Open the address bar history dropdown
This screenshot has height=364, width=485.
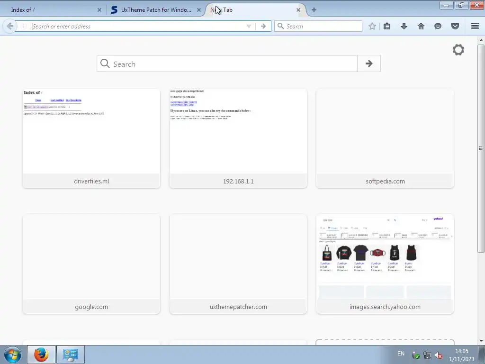[x=249, y=27]
